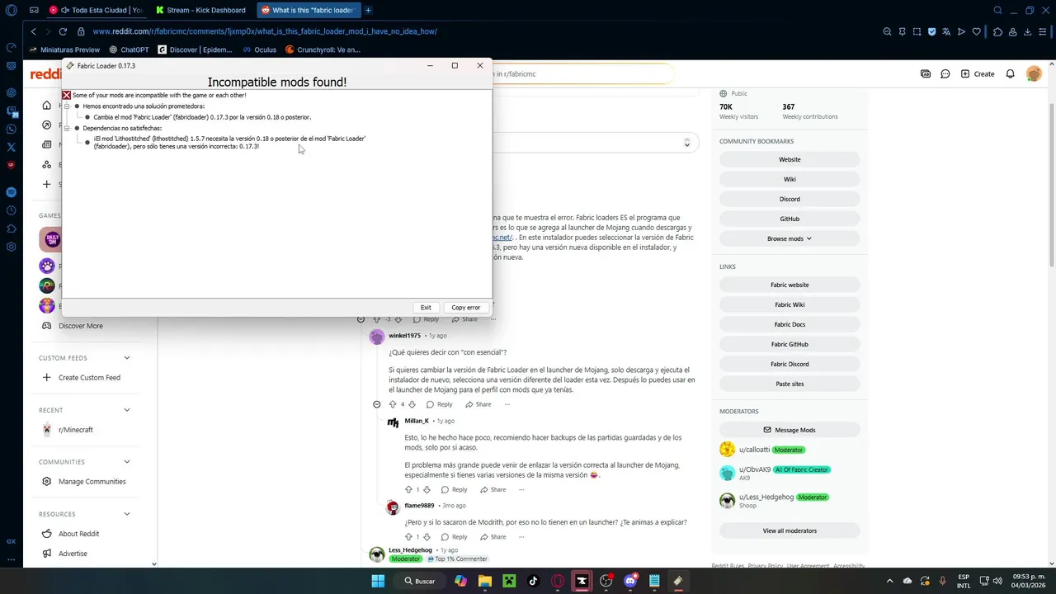
Task: Open Fabric Docs link button
Action: [790, 324]
